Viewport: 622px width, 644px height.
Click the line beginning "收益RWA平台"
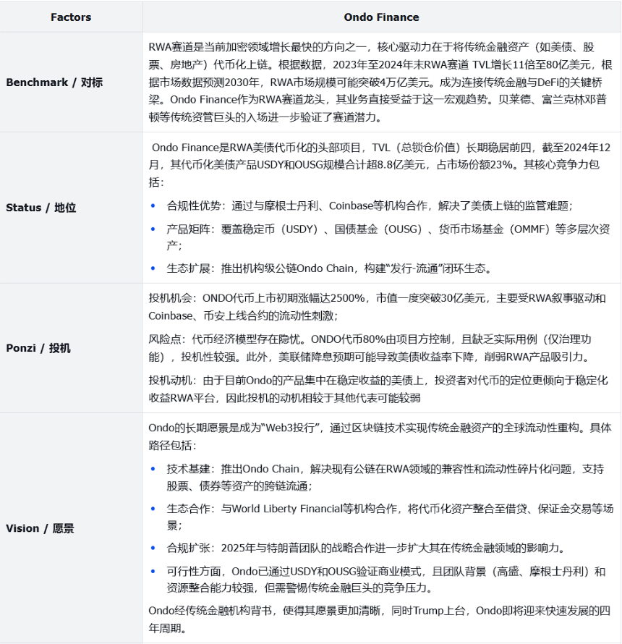pyautogui.click(x=284, y=398)
